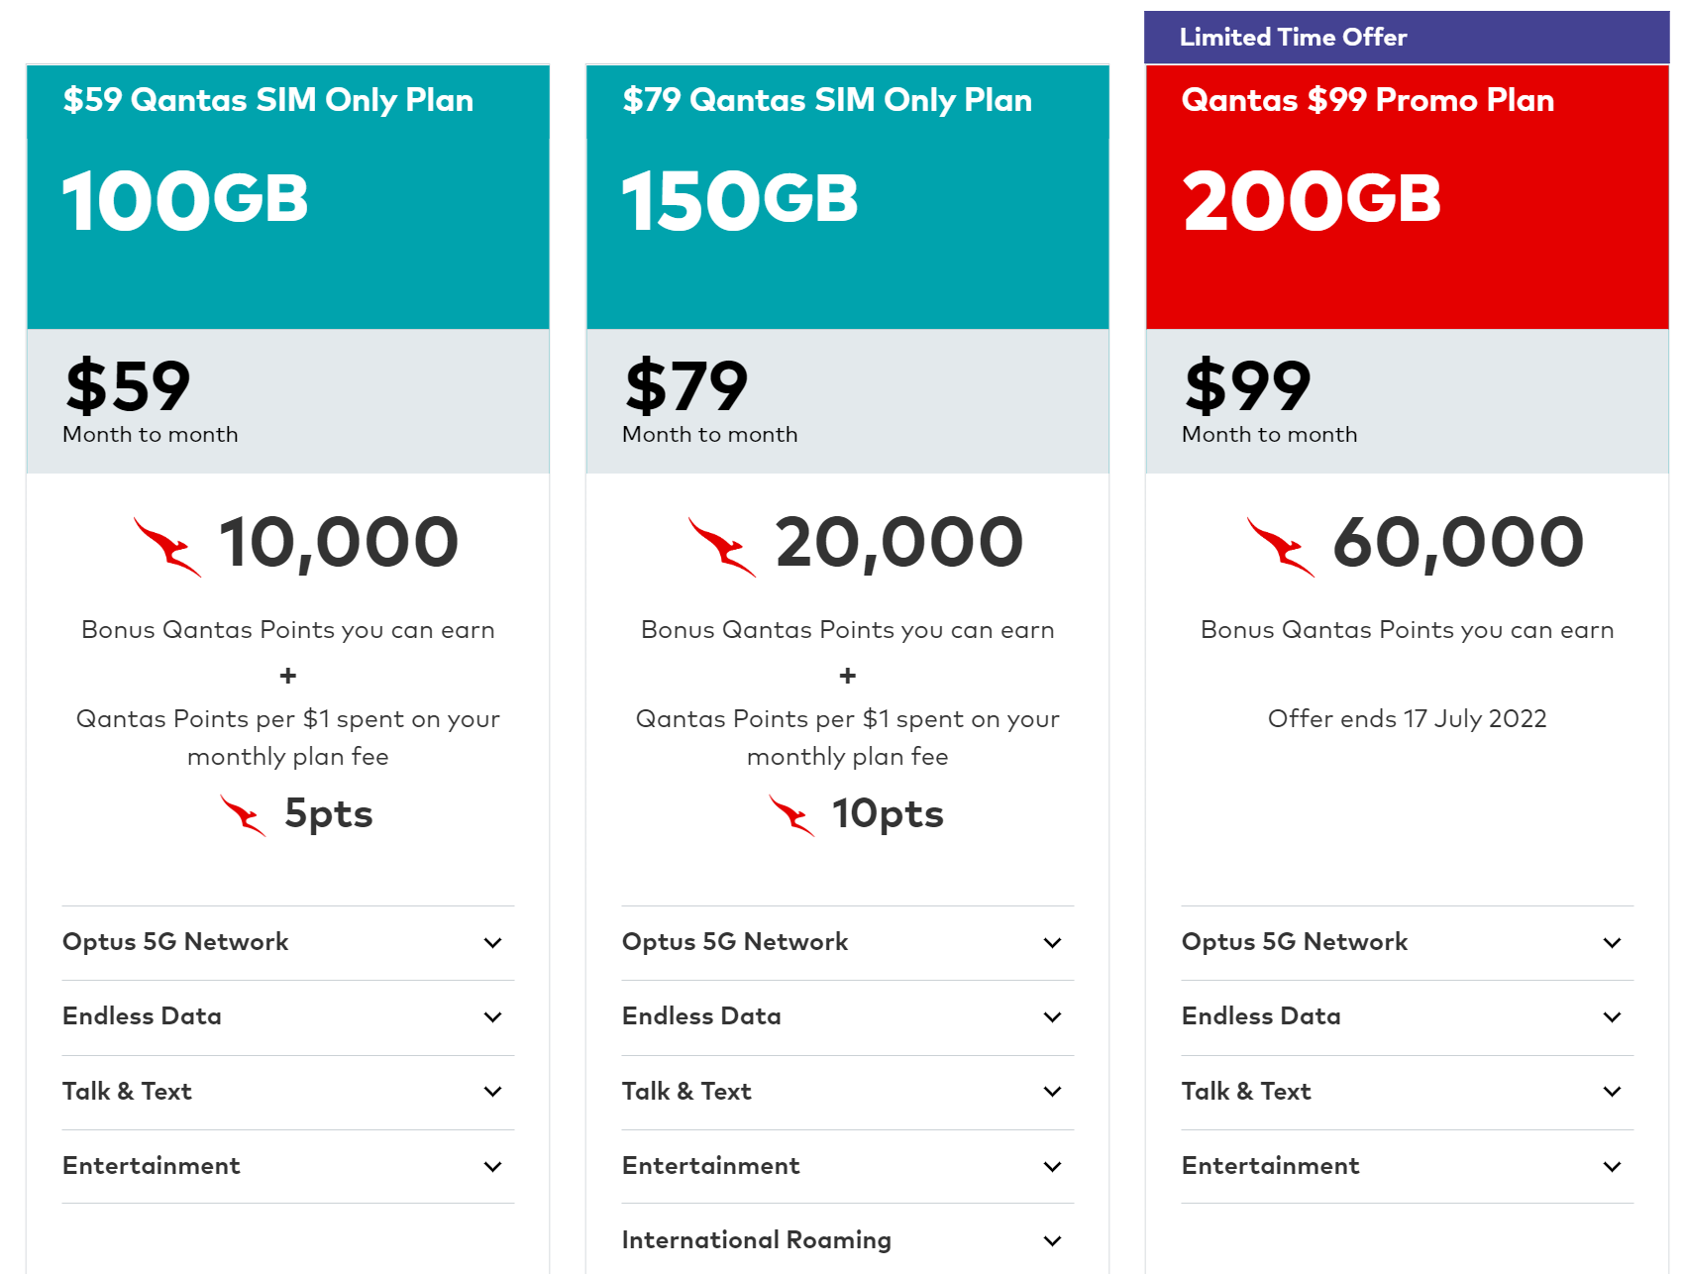Expand Talk & Text chevron in $79 plan

(1052, 1092)
